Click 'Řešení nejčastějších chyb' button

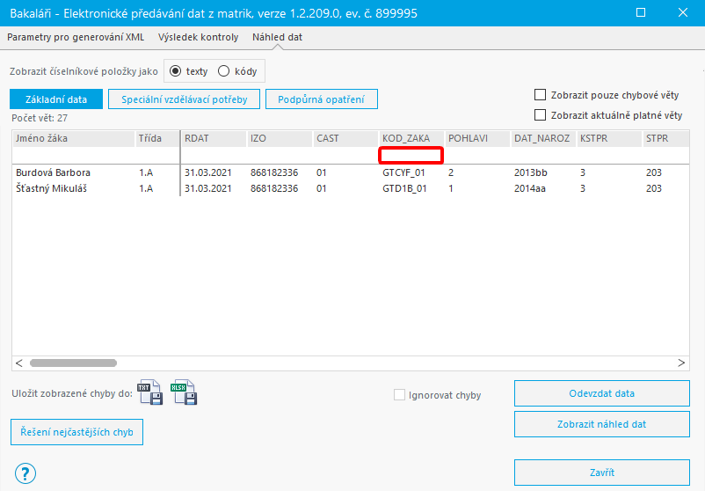coord(76,432)
